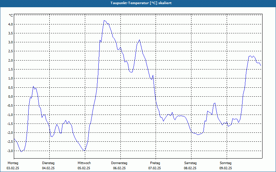Click the °C unit label on the y-axis
Screen dimensions: 276x172
point(11,15)
